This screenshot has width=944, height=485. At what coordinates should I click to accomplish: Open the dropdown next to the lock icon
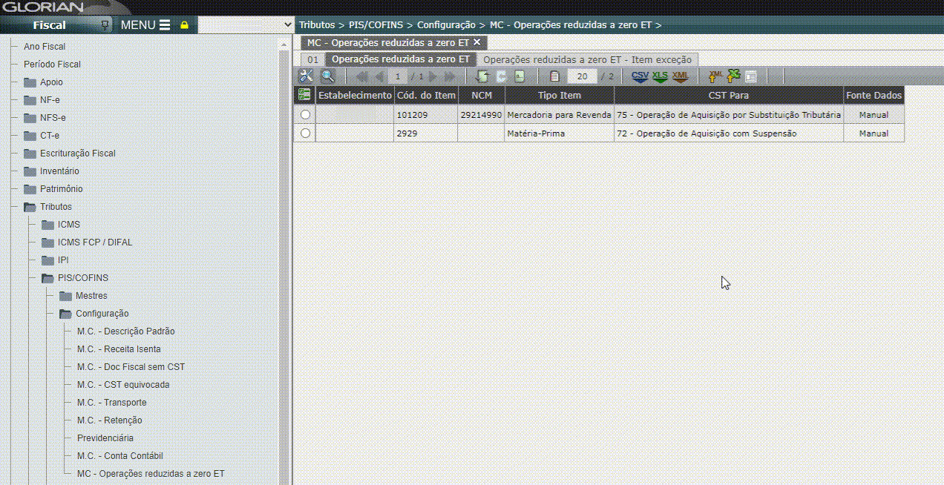pos(289,25)
